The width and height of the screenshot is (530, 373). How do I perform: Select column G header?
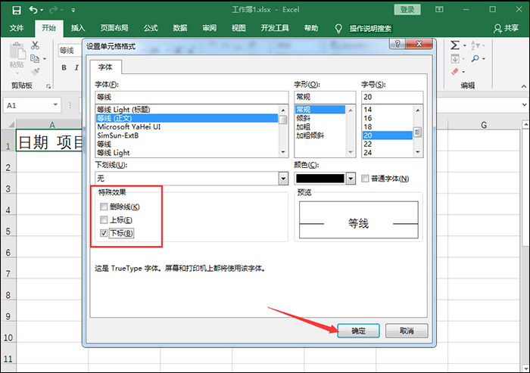point(484,125)
